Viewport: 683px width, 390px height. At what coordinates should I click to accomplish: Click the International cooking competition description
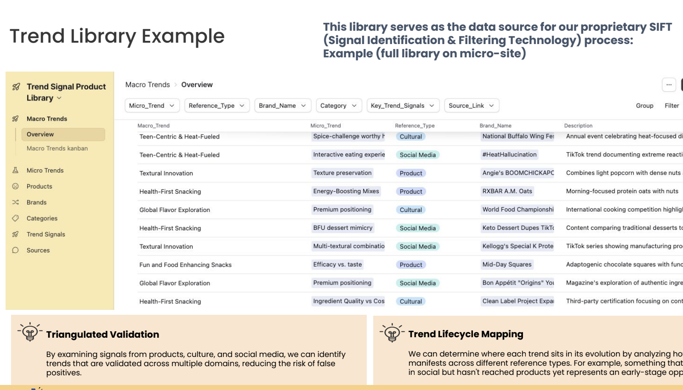[x=624, y=210]
